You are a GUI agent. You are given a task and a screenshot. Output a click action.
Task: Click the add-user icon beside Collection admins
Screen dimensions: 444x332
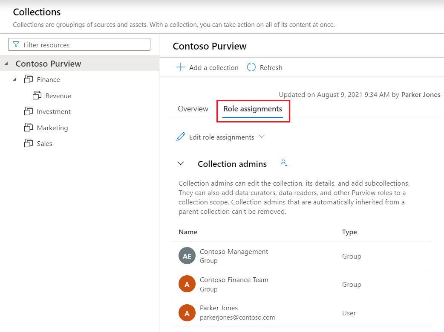[283, 163]
